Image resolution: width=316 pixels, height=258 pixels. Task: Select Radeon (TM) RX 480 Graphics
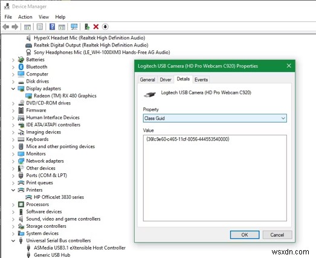(65, 95)
